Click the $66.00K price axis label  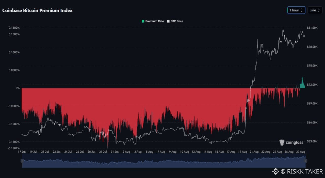coord(312,123)
